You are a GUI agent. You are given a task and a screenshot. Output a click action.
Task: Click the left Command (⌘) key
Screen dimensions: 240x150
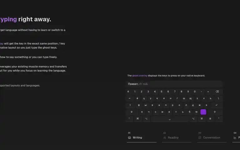[x=137, y=119]
